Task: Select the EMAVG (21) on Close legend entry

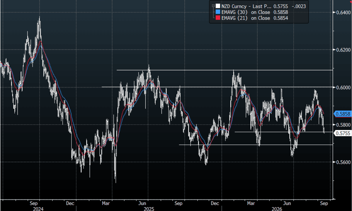Action: click(x=246, y=18)
